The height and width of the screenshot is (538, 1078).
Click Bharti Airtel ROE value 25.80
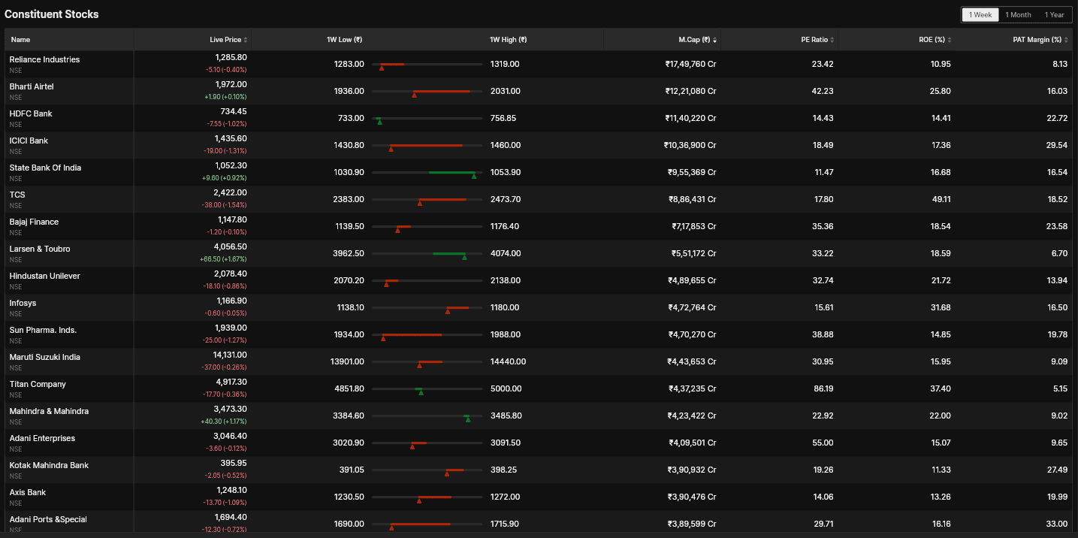[x=941, y=91]
